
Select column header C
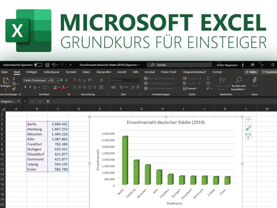(58, 109)
